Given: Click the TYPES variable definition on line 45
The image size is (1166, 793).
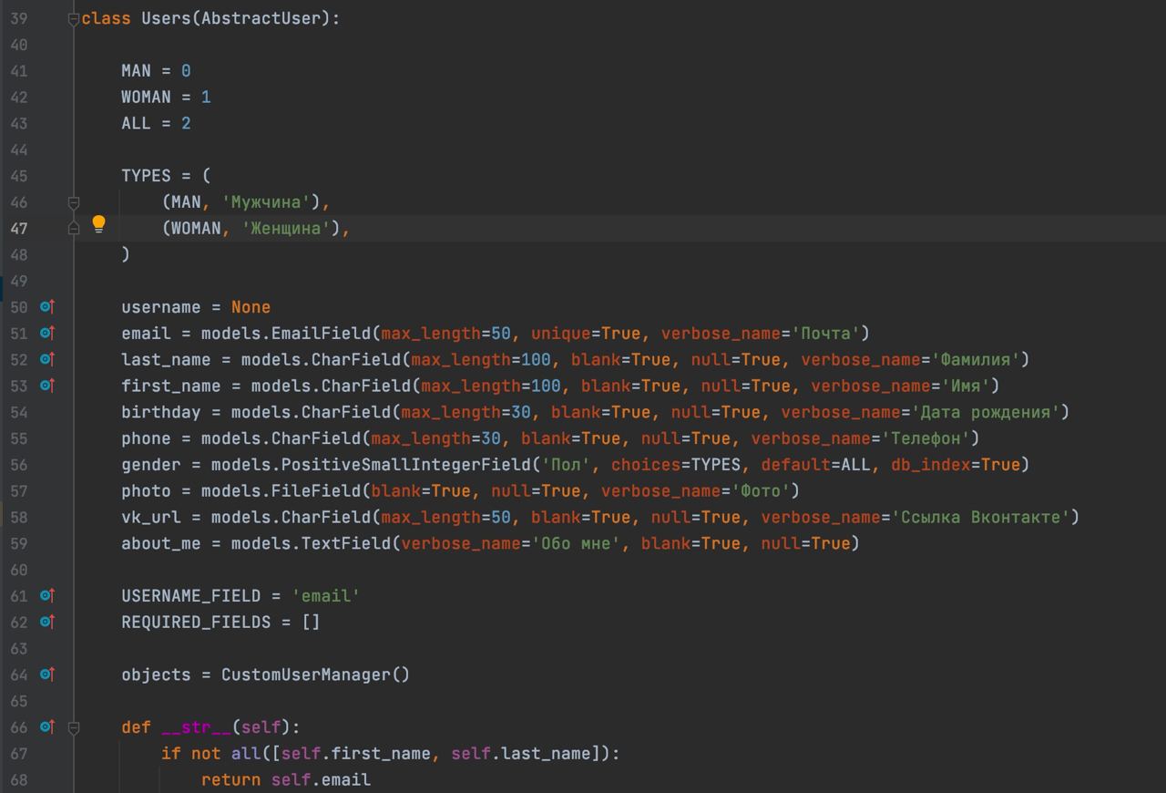Looking at the screenshot, I should coord(146,176).
